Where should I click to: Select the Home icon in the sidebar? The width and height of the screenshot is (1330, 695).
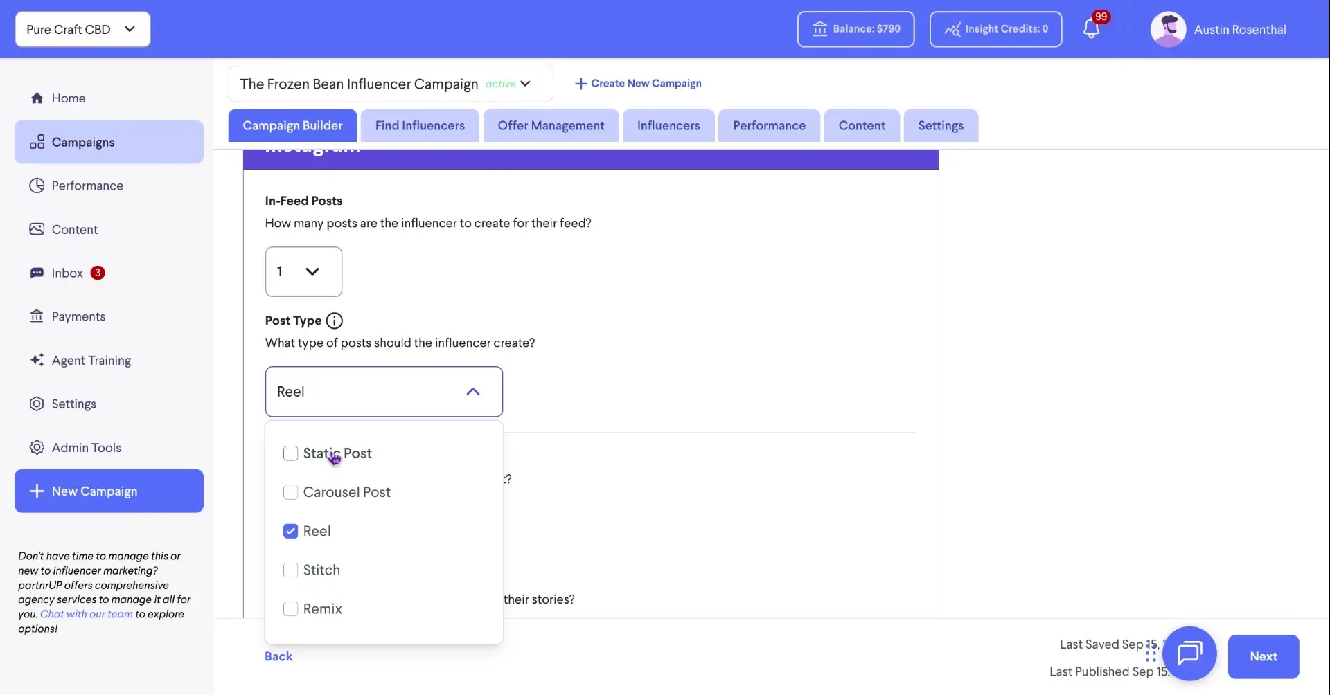pyautogui.click(x=37, y=98)
